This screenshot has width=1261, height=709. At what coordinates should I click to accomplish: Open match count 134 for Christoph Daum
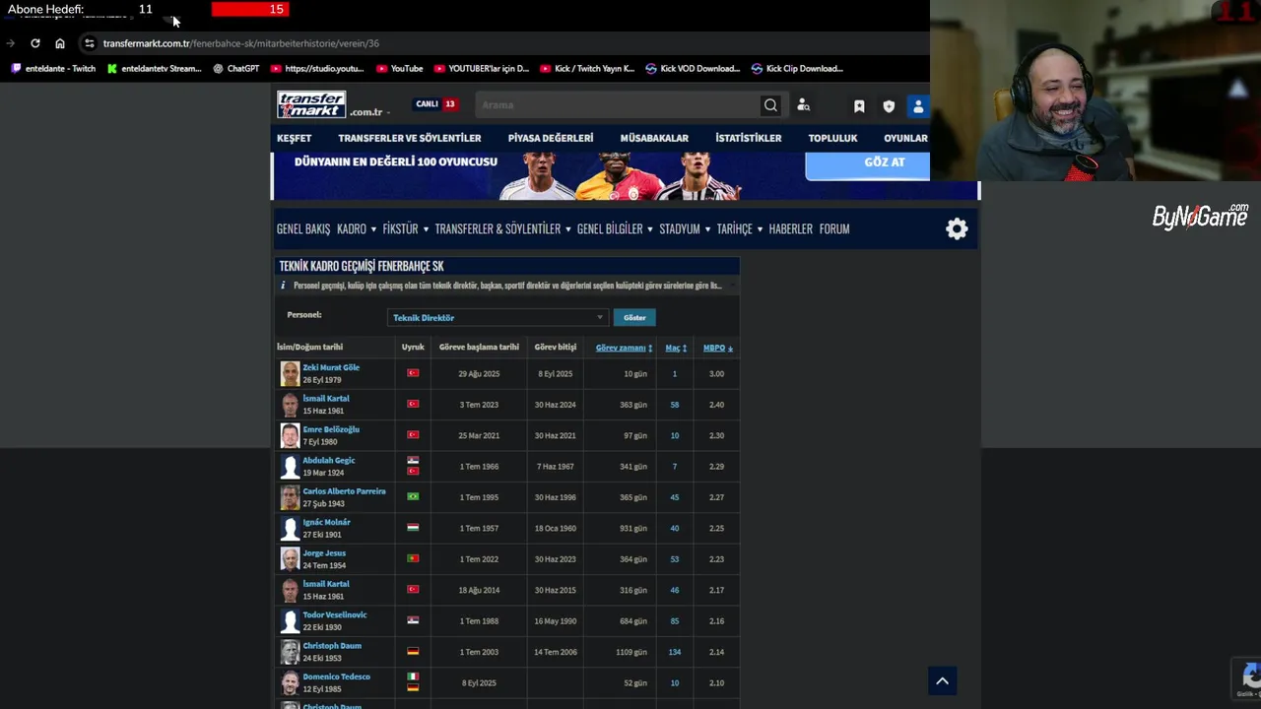(675, 652)
